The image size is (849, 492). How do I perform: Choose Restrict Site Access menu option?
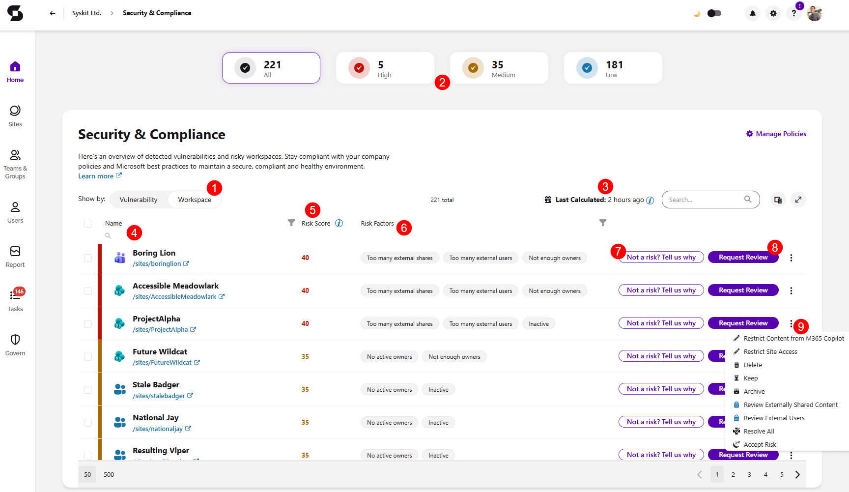pyautogui.click(x=770, y=351)
